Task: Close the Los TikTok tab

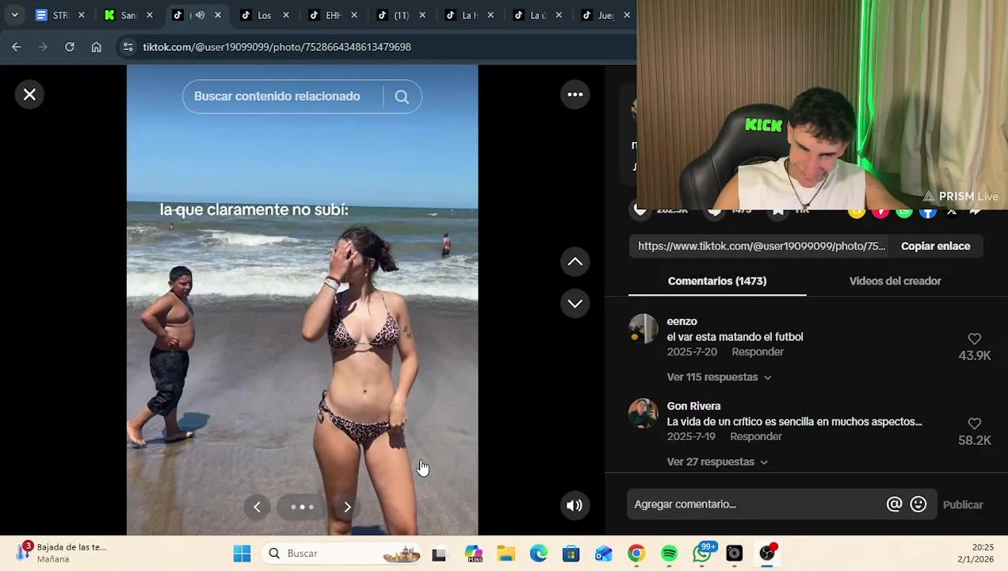Action: pos(286,15)
